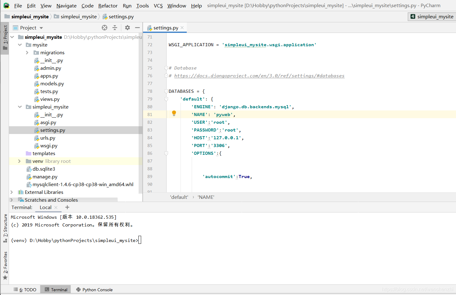Click line number 81 in the gutter
This screenshot has height=295, width=456.
[x=150, y=114]
